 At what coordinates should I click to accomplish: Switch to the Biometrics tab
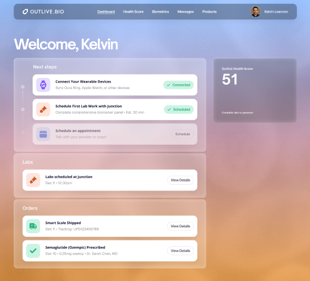(161, 12)
